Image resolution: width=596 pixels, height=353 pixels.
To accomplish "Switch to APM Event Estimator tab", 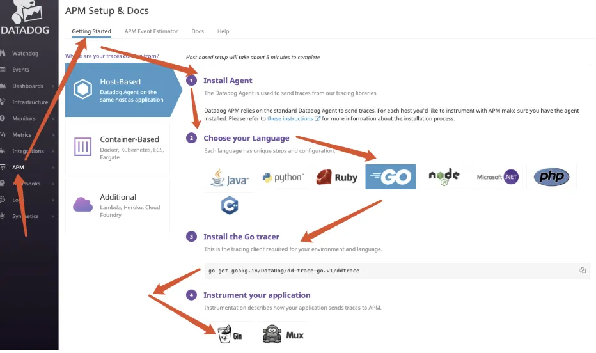I will pos(152,31).
